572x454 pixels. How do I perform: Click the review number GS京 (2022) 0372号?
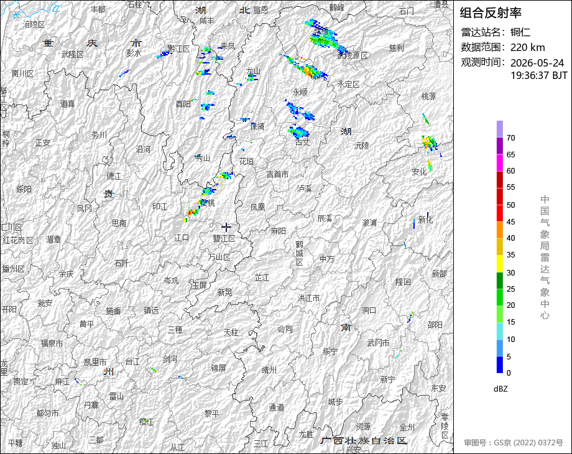tap(528, 443)
